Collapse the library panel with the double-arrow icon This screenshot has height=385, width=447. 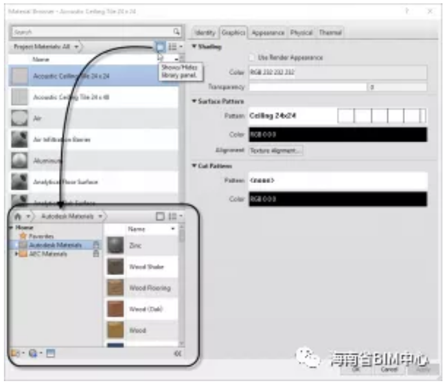click(178, 353)
